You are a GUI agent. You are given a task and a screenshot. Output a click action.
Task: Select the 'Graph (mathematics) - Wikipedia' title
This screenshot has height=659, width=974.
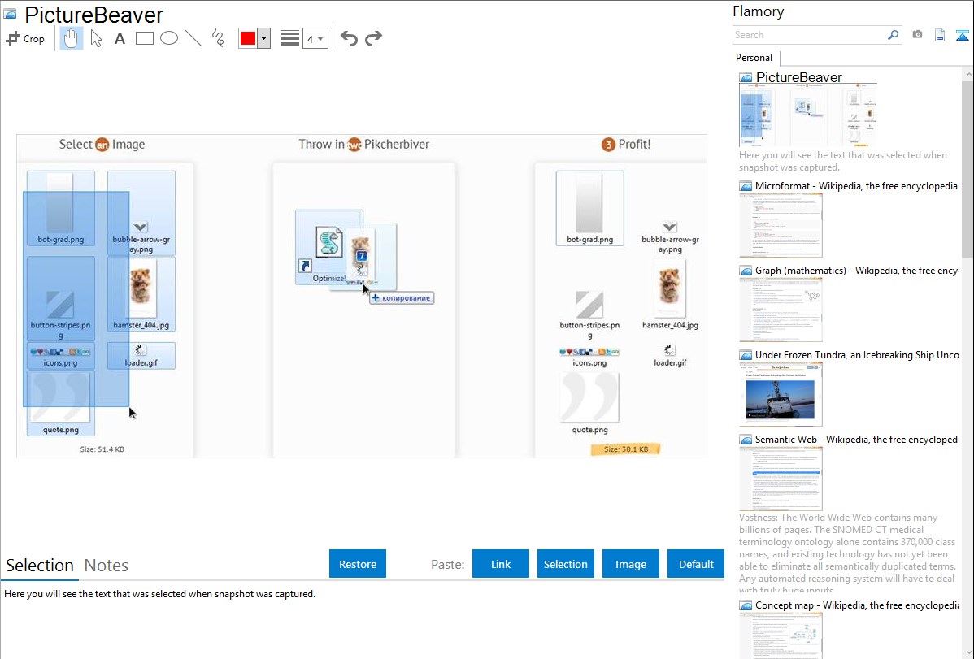pyautogui.click(x=856, y=271)
